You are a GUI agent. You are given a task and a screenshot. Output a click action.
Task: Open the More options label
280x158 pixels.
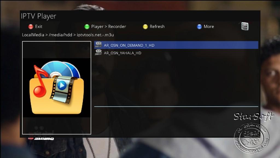tap(209, 27)
